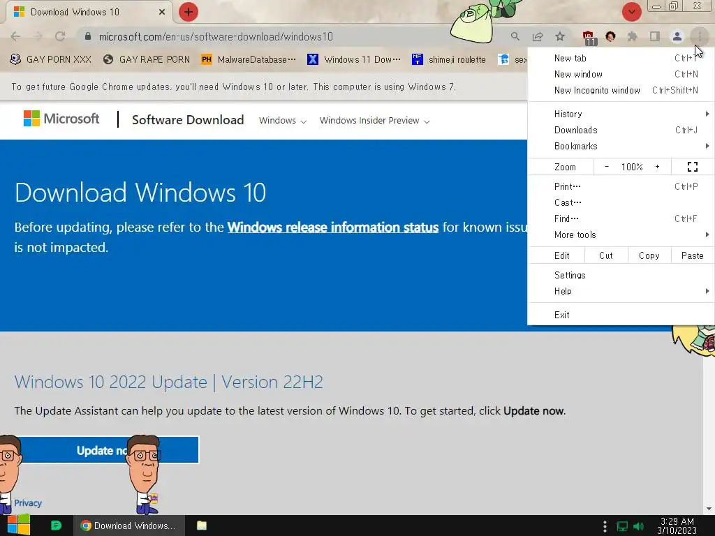Click the profile avatar icon

pos(677,36)
